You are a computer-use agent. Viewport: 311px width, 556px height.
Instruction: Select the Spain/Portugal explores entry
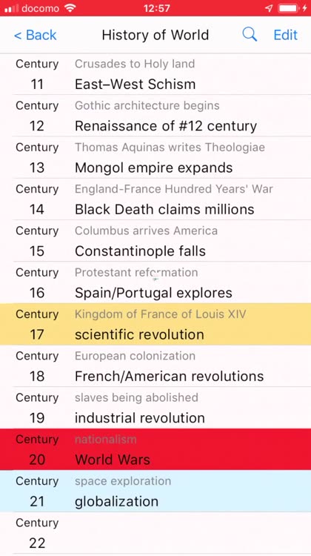point(155,282)
